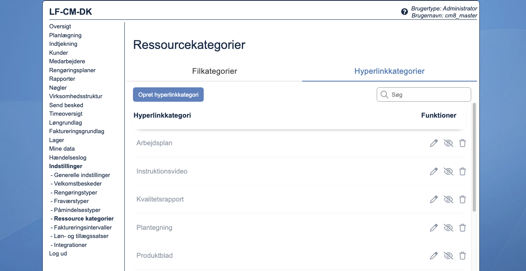Image resolution: width=526 pixels, height=271 pixels.
Task: Click inside the Søg search field
Action: click(x=424, y=94)
